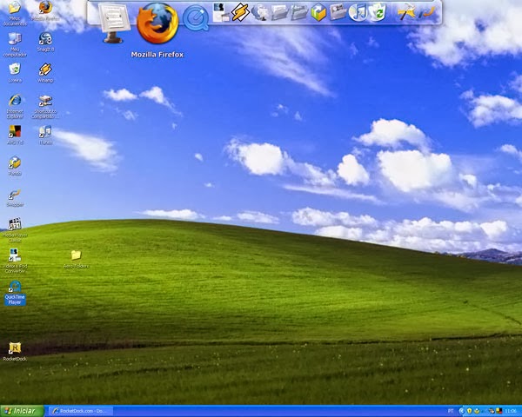Open Meus documentos desktop icon
This screenshot has width=522, height=417.
click(14, 13)
